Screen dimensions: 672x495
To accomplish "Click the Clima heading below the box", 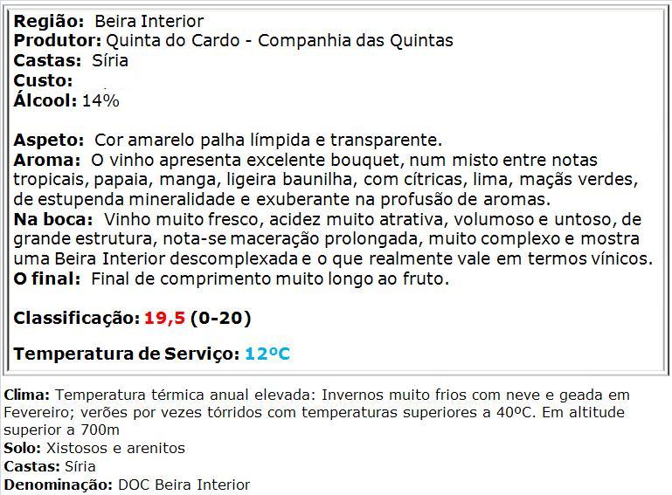I will click(x=27, y=395).
